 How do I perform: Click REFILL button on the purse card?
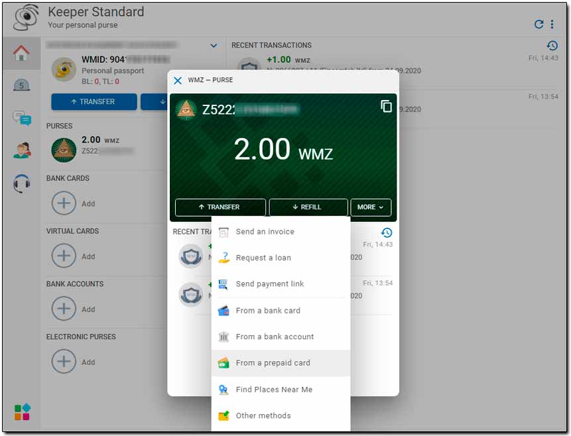pyautogui.click(x=308, y=207)
